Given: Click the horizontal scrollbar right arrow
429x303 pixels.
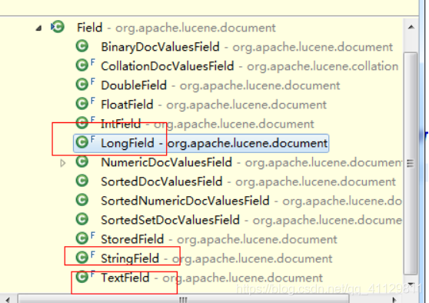Looking at the screenshot, I should [394, 299].
